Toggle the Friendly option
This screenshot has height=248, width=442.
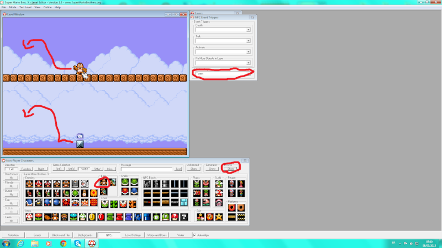coord(12,186)
